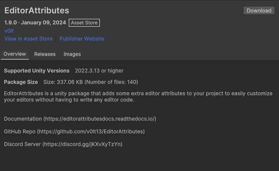Click the 2022.3.13 or higher value

coord(99,71)
